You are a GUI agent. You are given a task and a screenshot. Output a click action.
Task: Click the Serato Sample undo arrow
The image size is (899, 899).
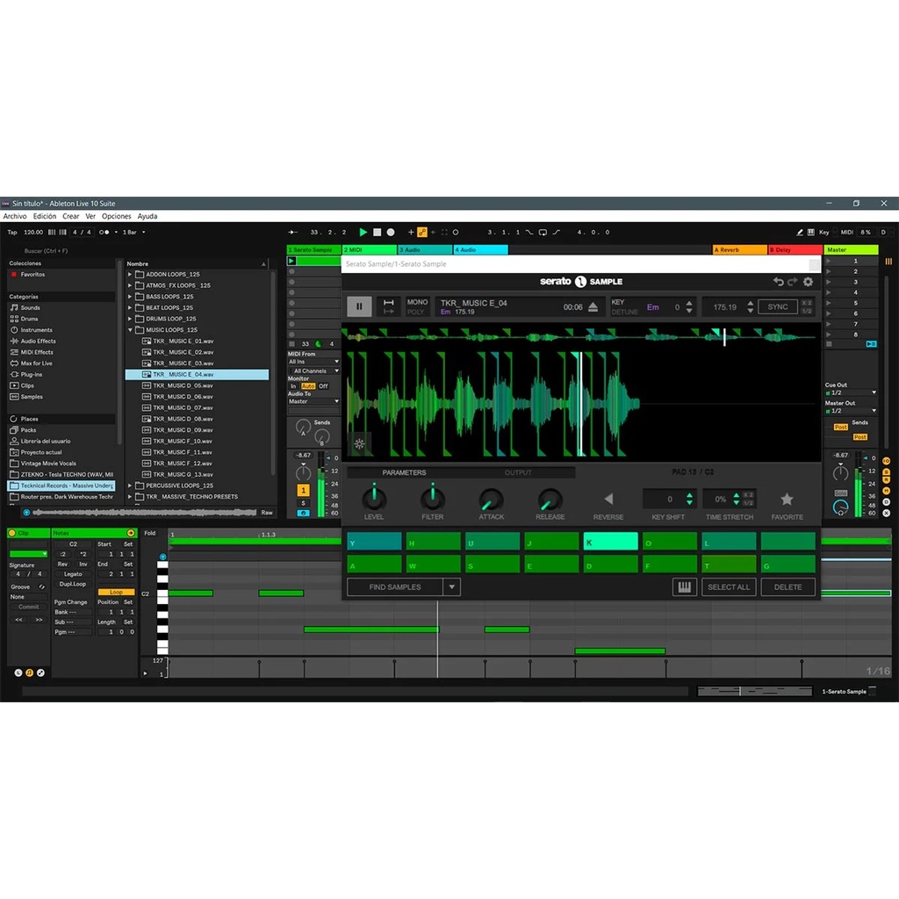778,282
